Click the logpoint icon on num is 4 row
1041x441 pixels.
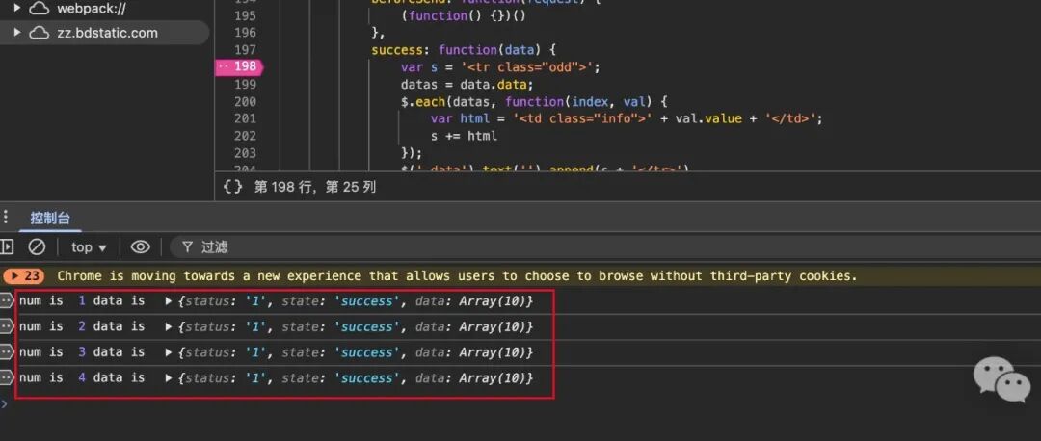point(7,378)
